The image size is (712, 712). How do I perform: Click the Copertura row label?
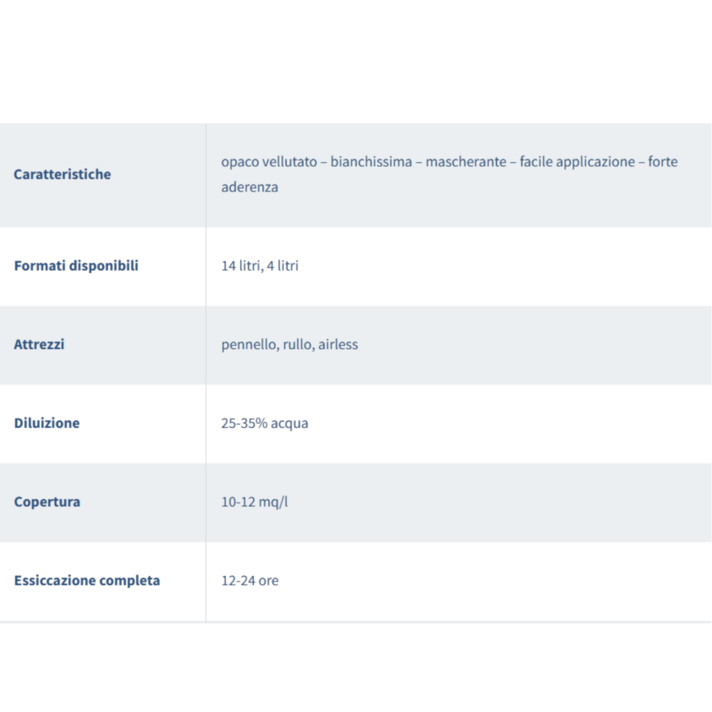coord(47,502)
